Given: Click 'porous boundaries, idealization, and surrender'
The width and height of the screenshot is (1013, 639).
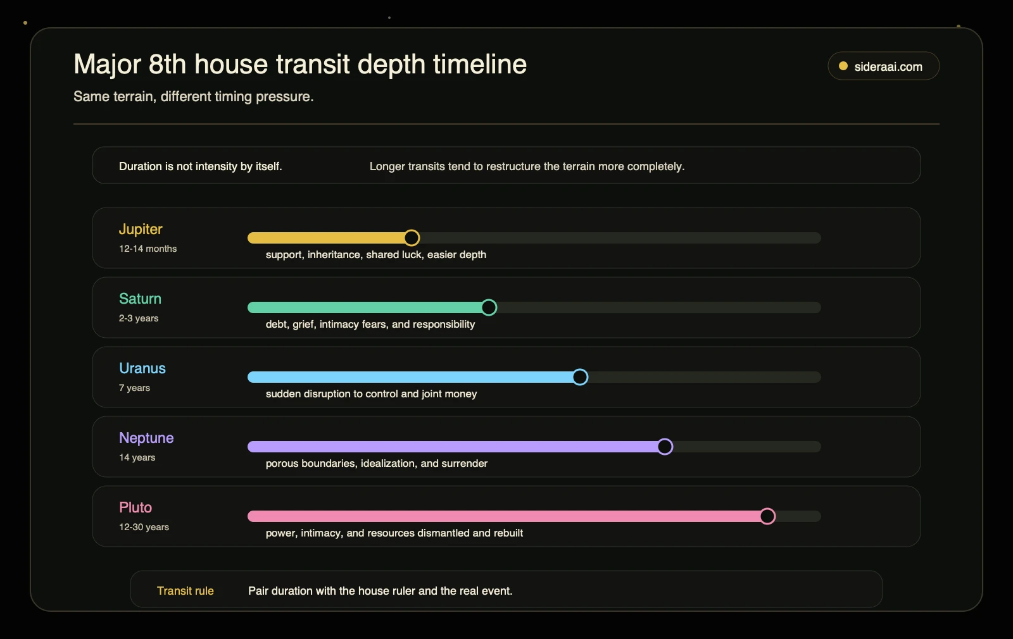Looking at the screenshot, I should tap(377, 463).
